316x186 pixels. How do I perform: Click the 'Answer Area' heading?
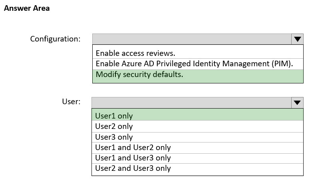tap(27, 8)
